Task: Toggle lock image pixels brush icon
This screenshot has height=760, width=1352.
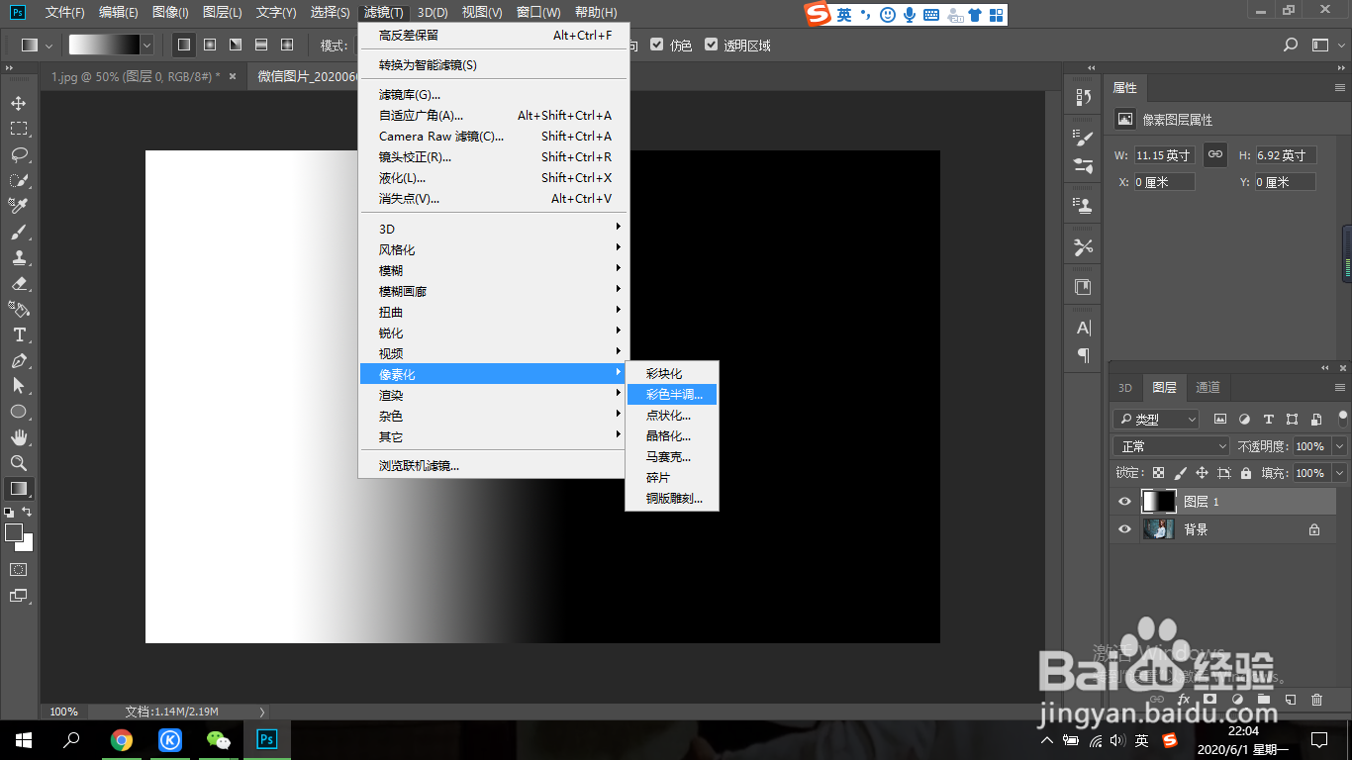Action: [x=1180, y=473]
